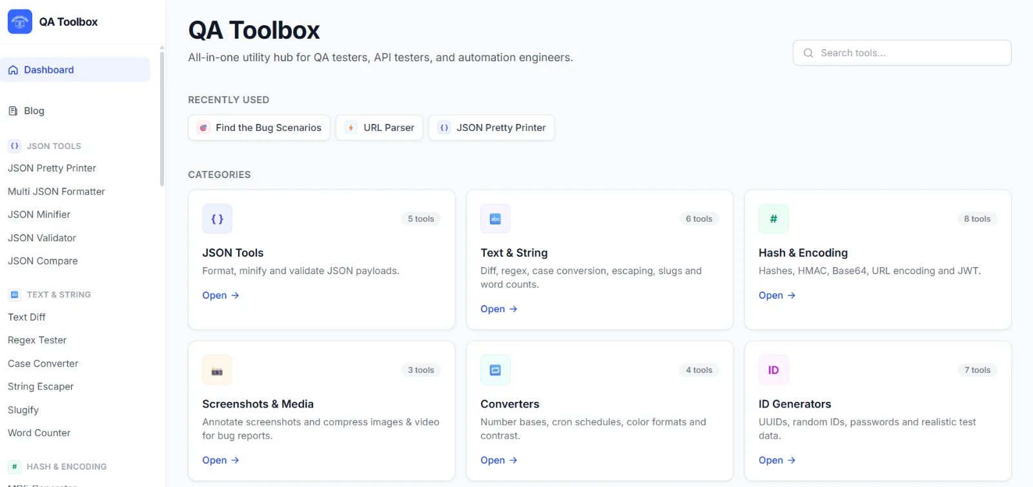Screen dimensions: 1033x487
Task: Open Slugify tool in sidebar
Action: tap(23, 410)
